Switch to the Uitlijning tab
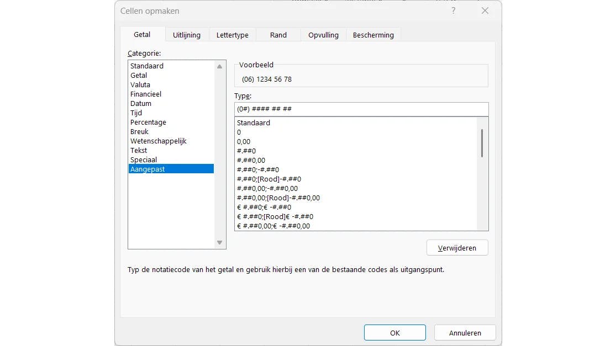The width and height of the screenshot is (616, 346). [187, 35]
